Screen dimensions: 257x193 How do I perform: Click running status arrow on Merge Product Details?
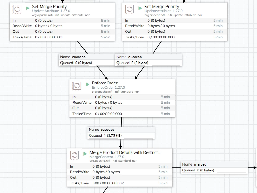click(x=85, y=154)
